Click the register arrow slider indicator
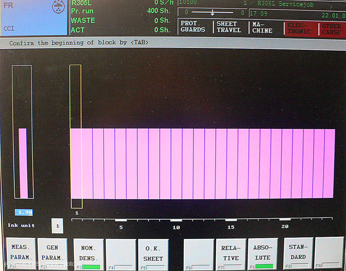Viewport: 346px width, 271px height. [x=212, y=12]
